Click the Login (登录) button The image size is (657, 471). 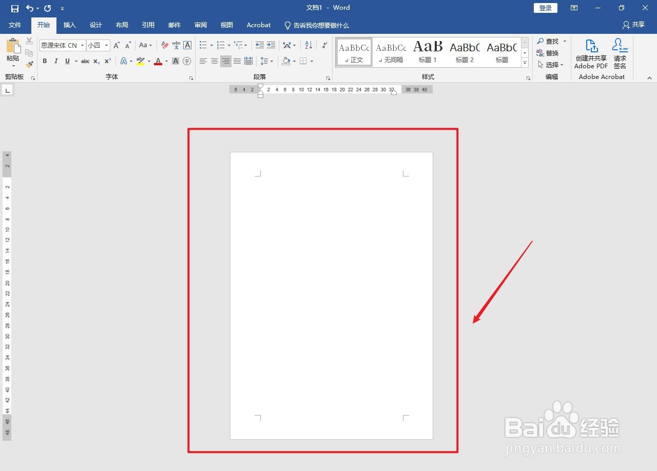tap(546, 8)
